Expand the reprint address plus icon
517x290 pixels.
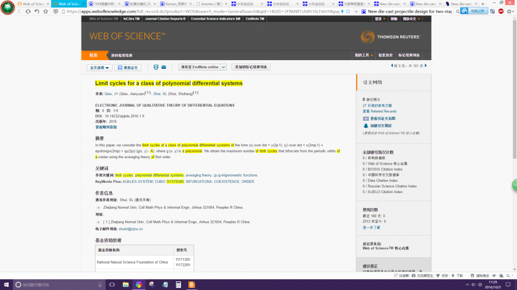[x=98, y=207]
